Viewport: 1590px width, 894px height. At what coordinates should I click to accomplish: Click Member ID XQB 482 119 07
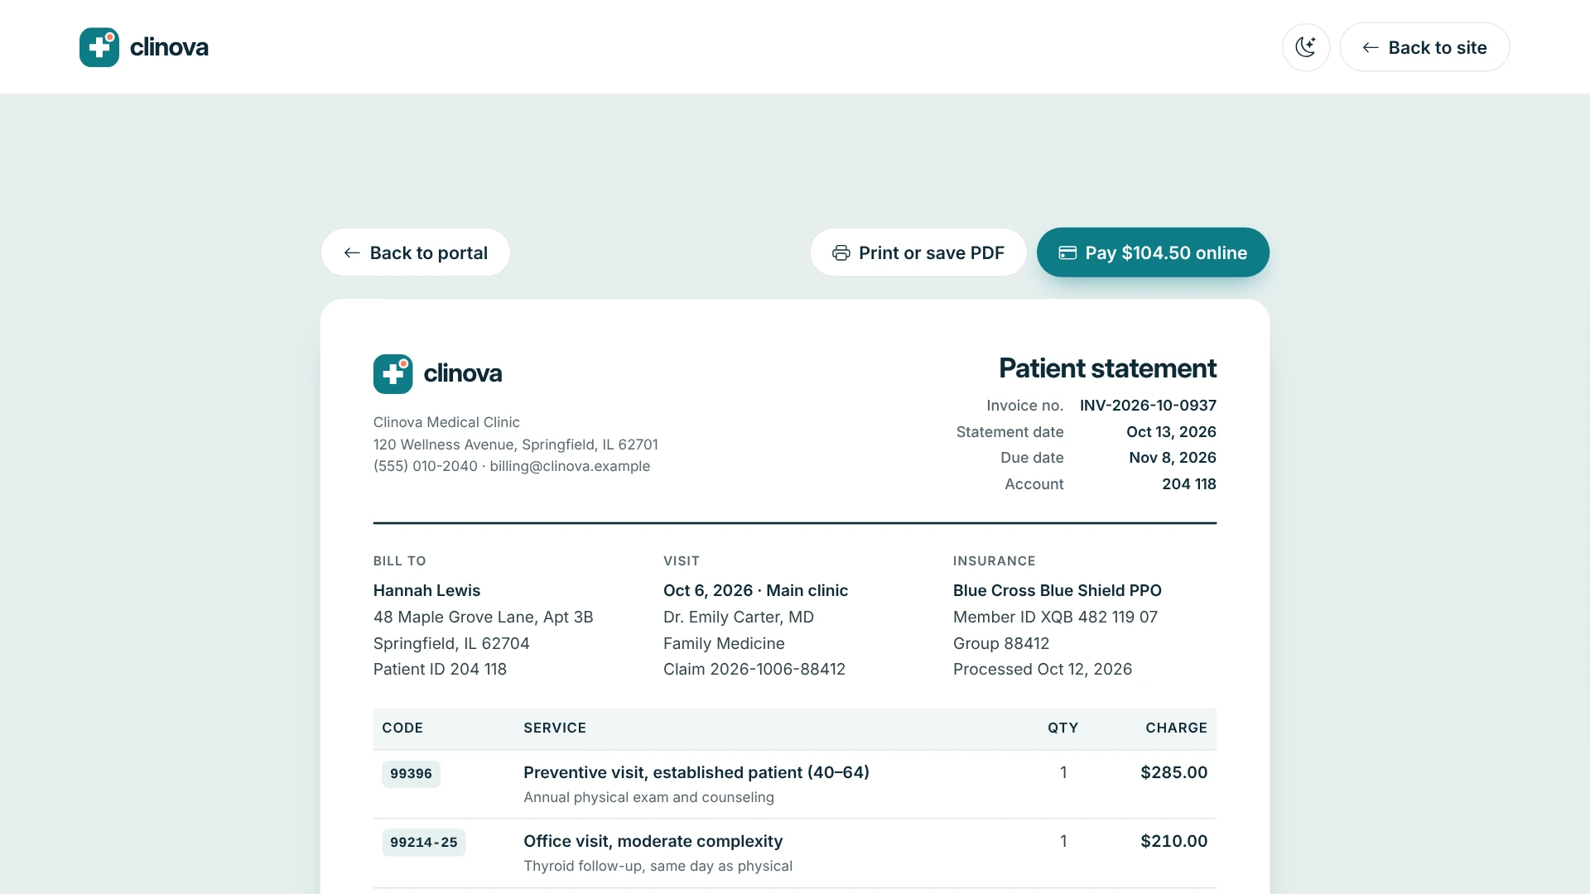1055,617
